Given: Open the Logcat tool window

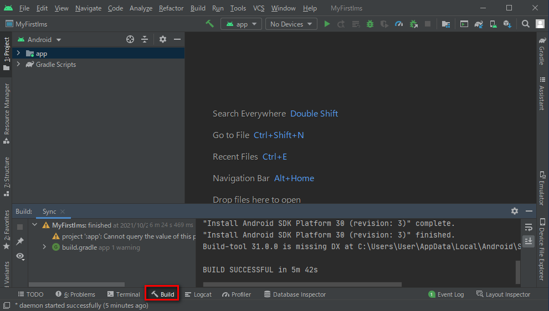Looking at the screenshot, I should (x=198, y=294).
